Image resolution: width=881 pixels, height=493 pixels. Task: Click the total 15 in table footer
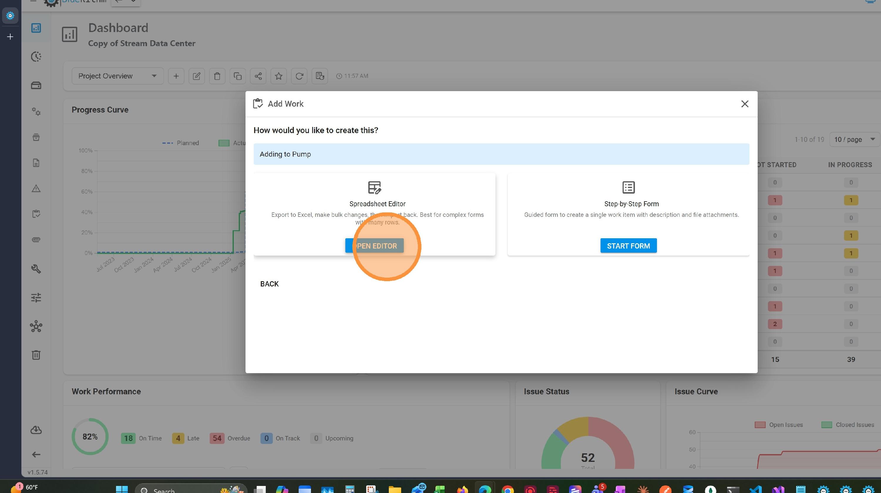[775, 359]
